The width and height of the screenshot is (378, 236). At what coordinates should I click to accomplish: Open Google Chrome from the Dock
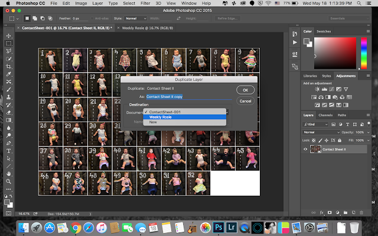[x=76, y=228]
